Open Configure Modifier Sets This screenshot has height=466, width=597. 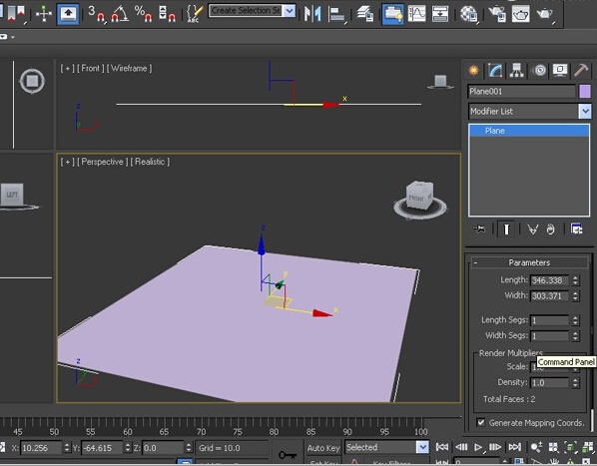tap(577, 230)
